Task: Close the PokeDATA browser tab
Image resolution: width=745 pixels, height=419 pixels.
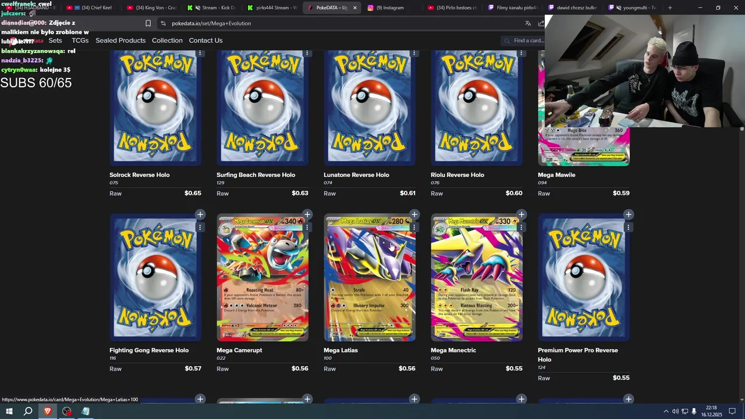Action: pyautogui.click(x=354, y=8)
